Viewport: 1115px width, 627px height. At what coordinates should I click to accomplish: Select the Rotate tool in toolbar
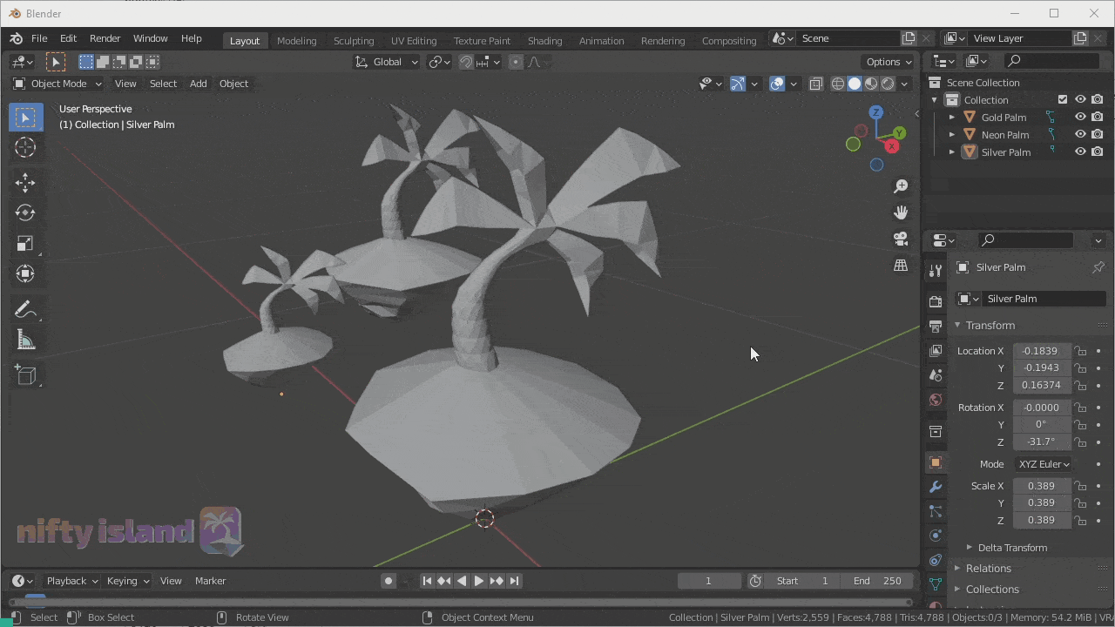point(25,212)
